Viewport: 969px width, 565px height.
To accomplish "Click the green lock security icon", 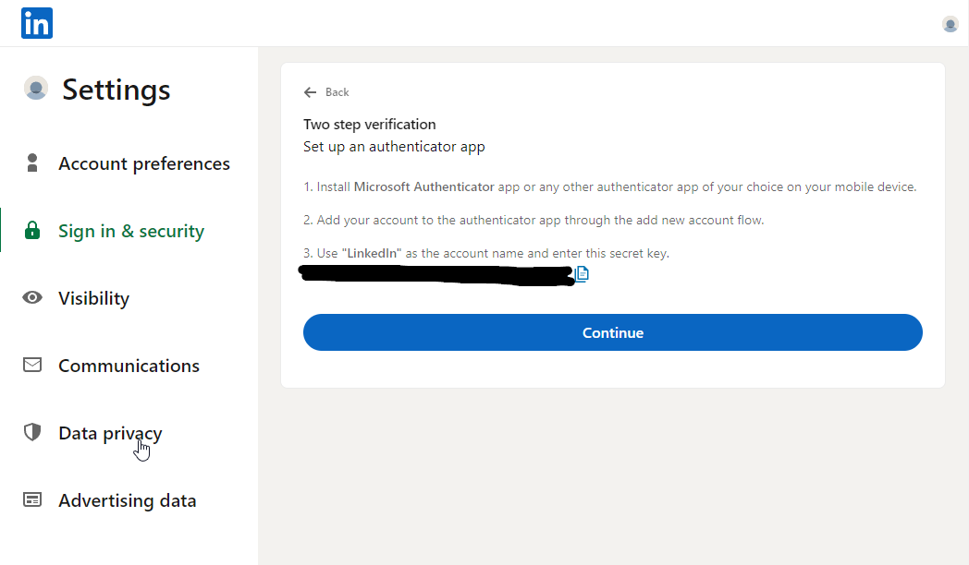I will 32,231.
